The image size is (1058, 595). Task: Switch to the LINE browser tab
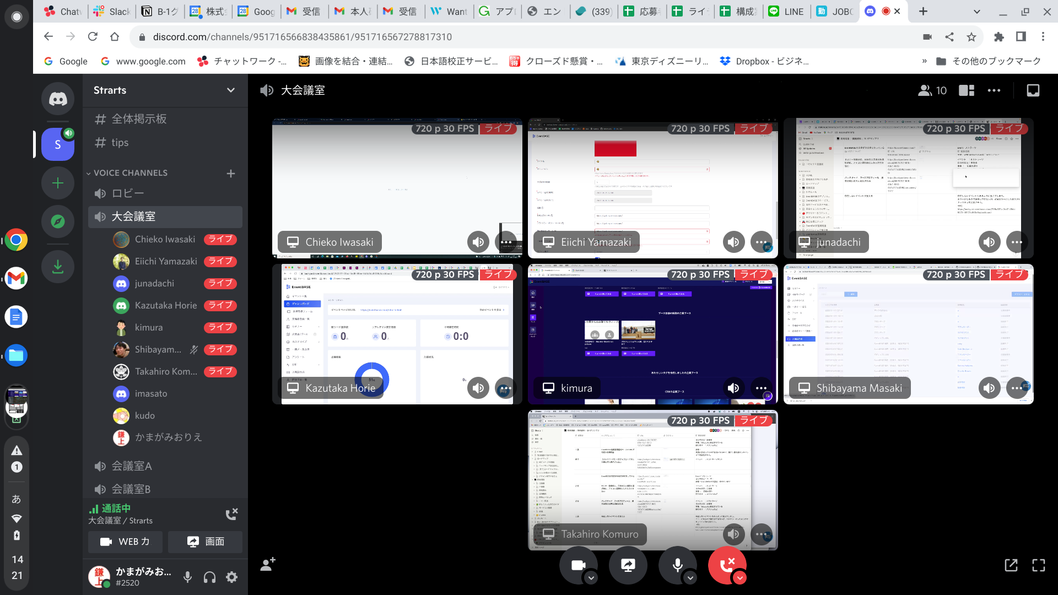click(787, 12)
